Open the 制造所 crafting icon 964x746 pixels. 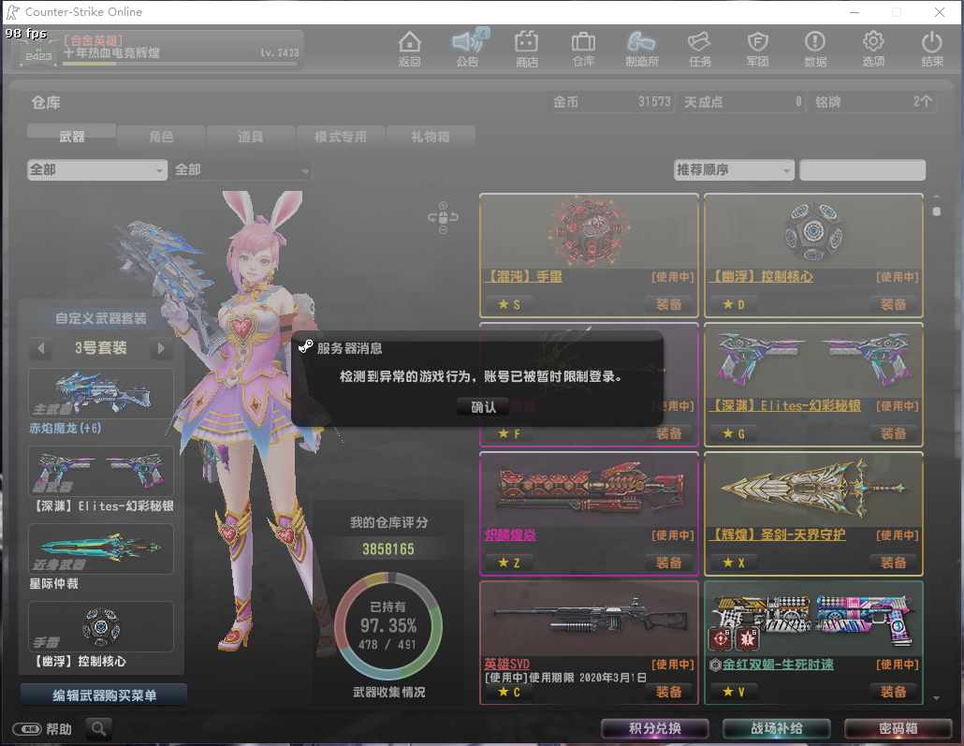[642, 50]
